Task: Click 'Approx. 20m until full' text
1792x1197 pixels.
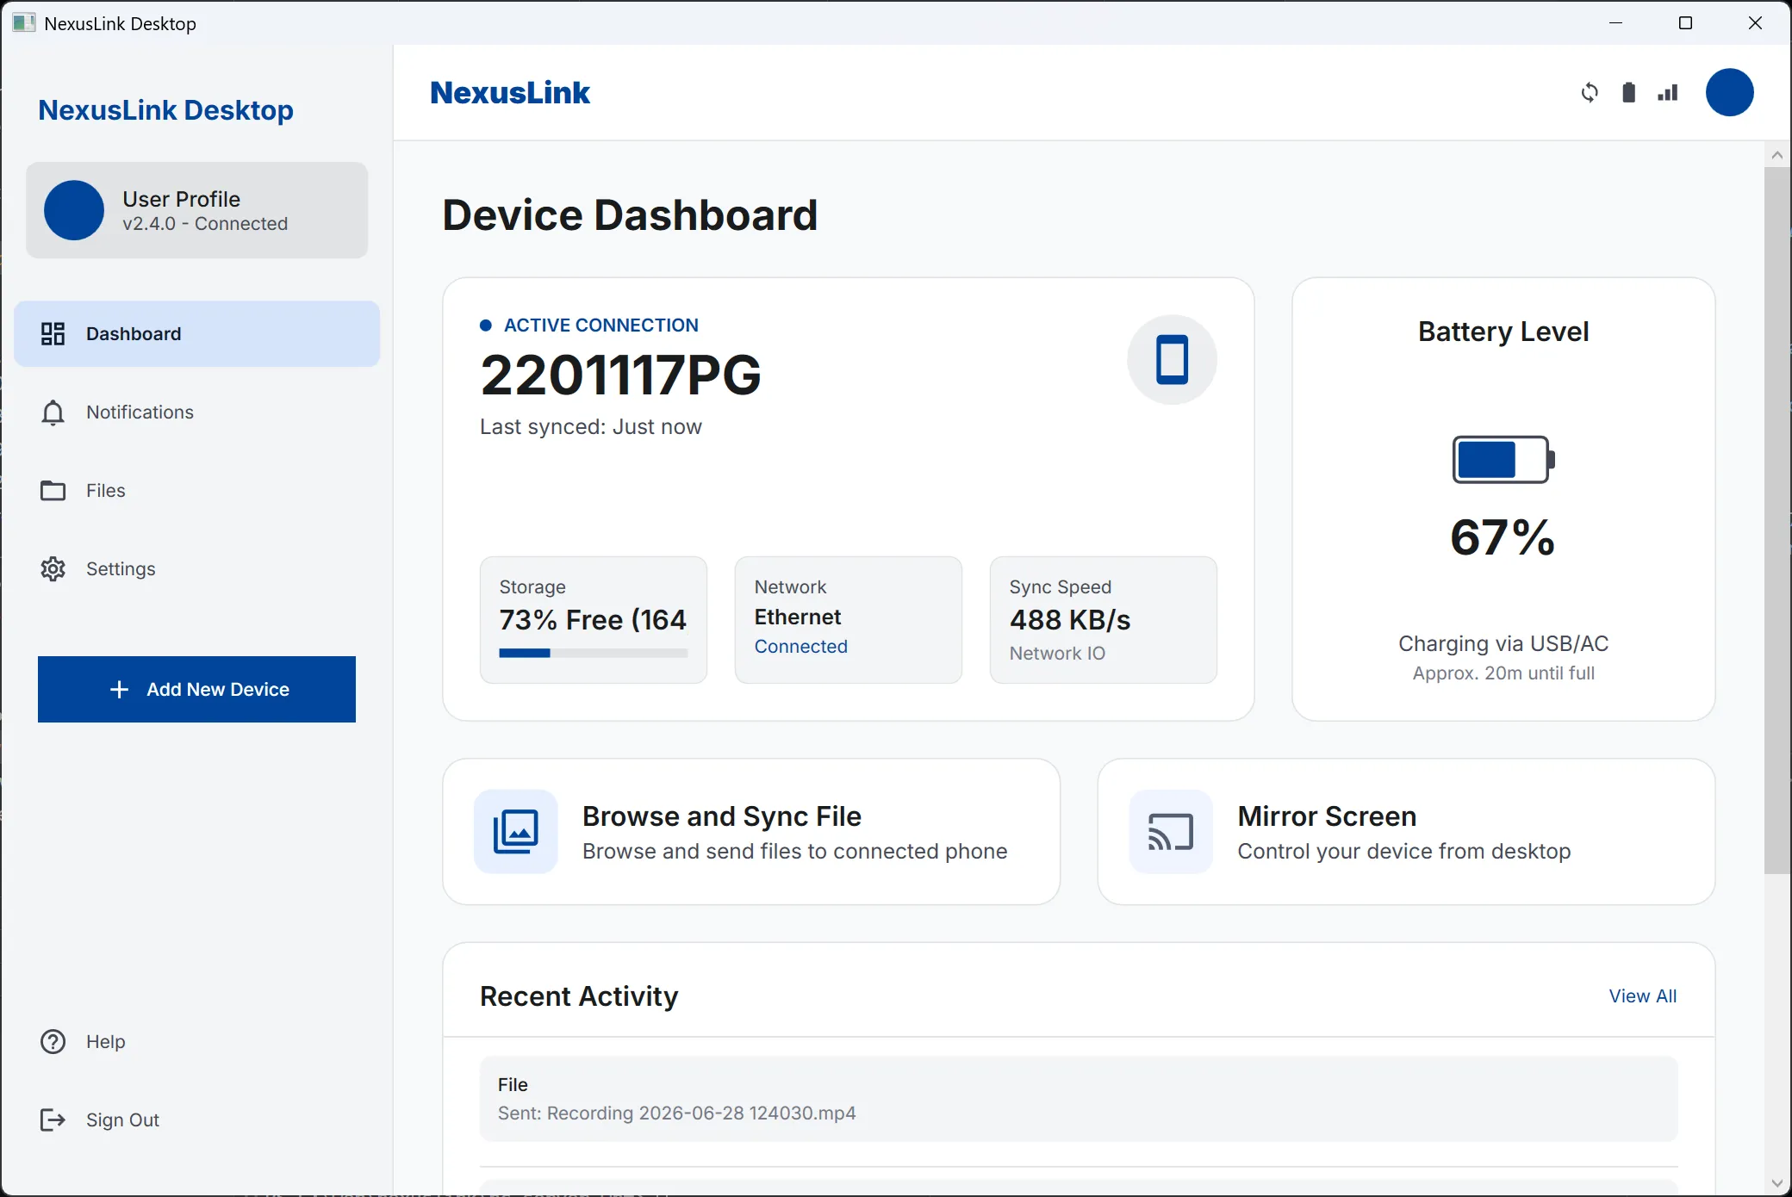Action: (1503, 673)
